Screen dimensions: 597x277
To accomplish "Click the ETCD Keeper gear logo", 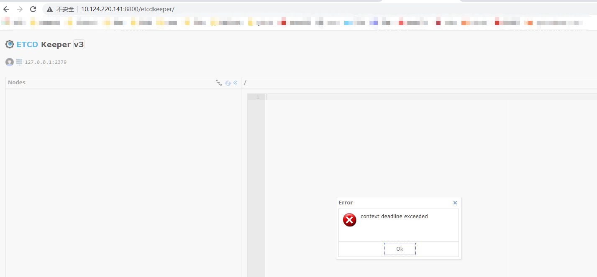I will point(9,44).
